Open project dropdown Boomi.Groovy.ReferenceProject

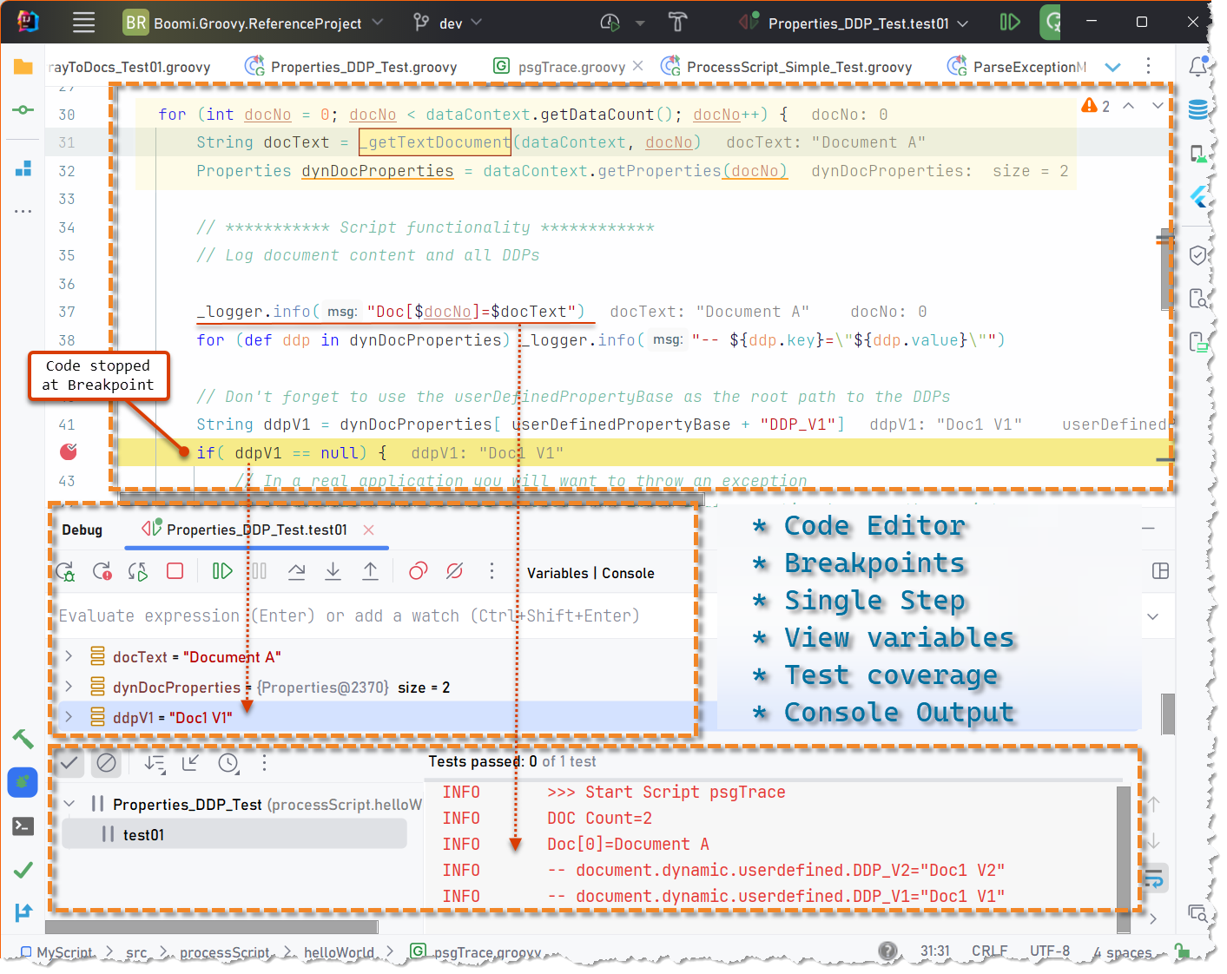(x=253, y=23)
